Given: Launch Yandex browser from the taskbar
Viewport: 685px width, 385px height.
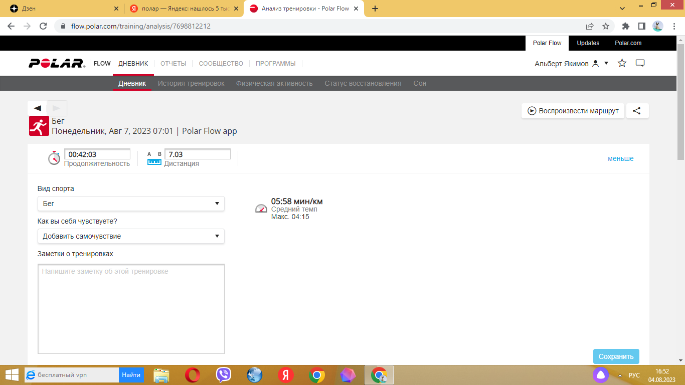Looking at the screenshot, I should click(286, 375).
